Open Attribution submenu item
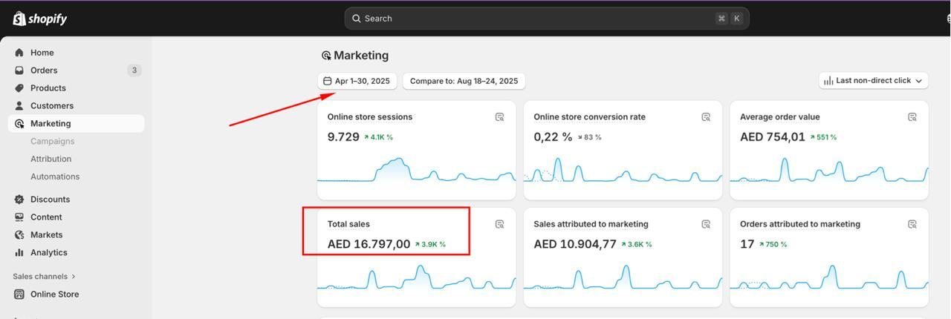 point(51,159)
